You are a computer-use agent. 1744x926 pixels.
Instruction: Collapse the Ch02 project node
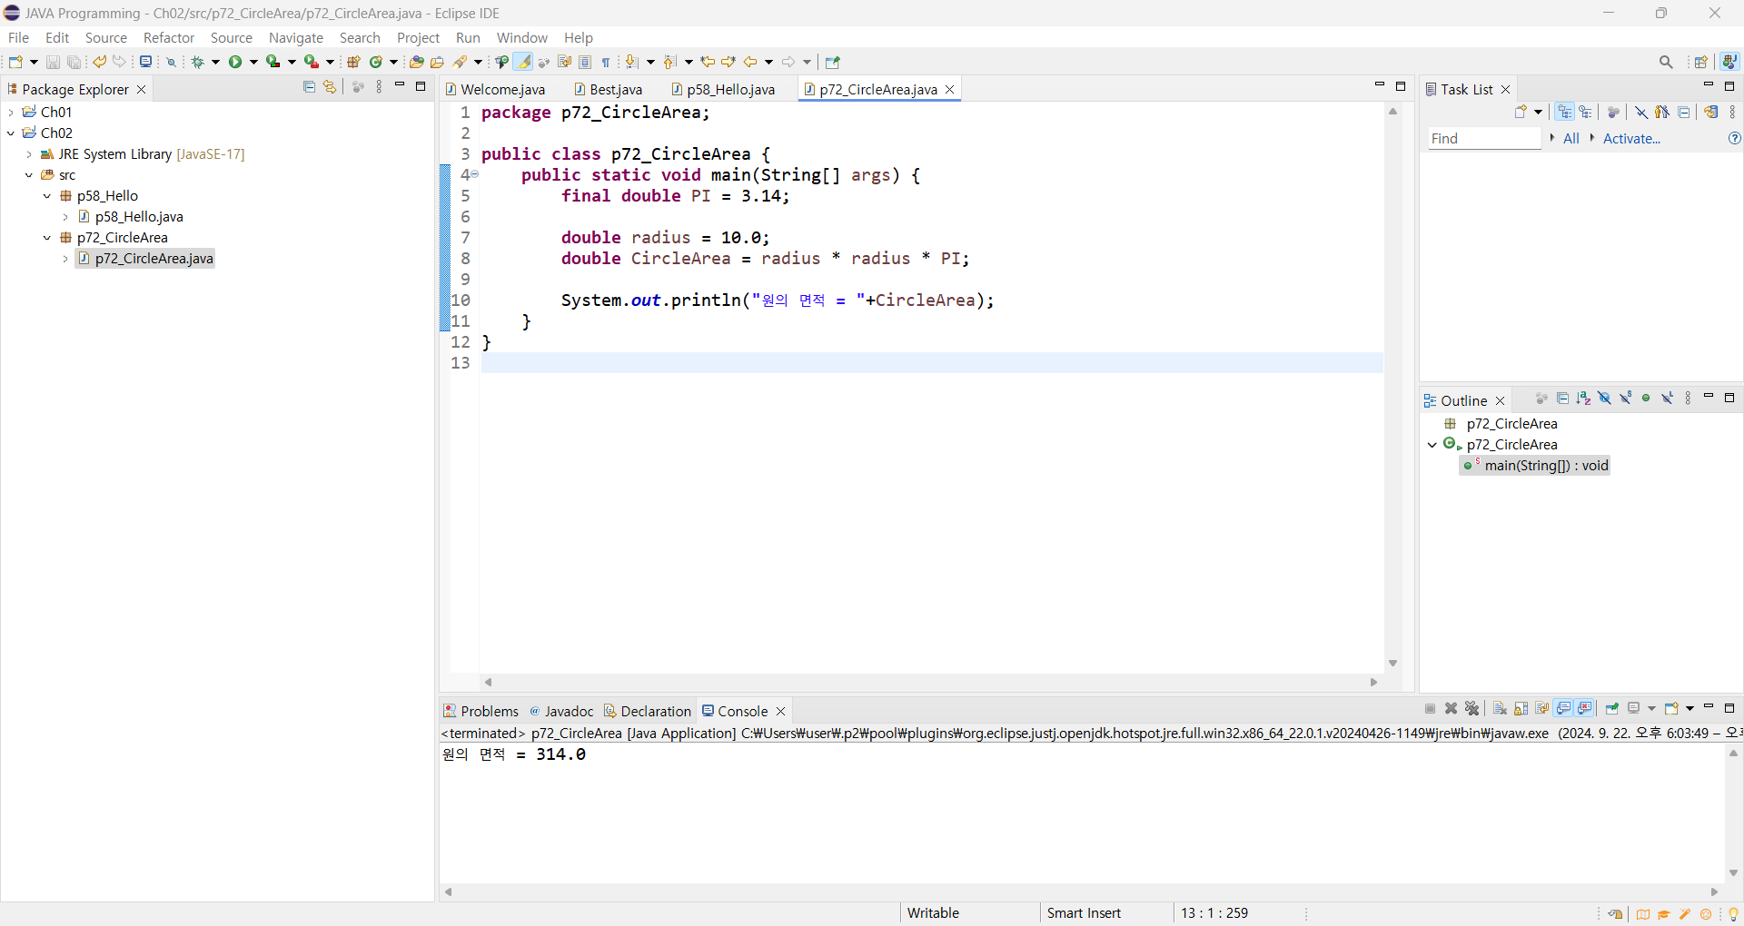pyautogui.click(x=11, y=133)
